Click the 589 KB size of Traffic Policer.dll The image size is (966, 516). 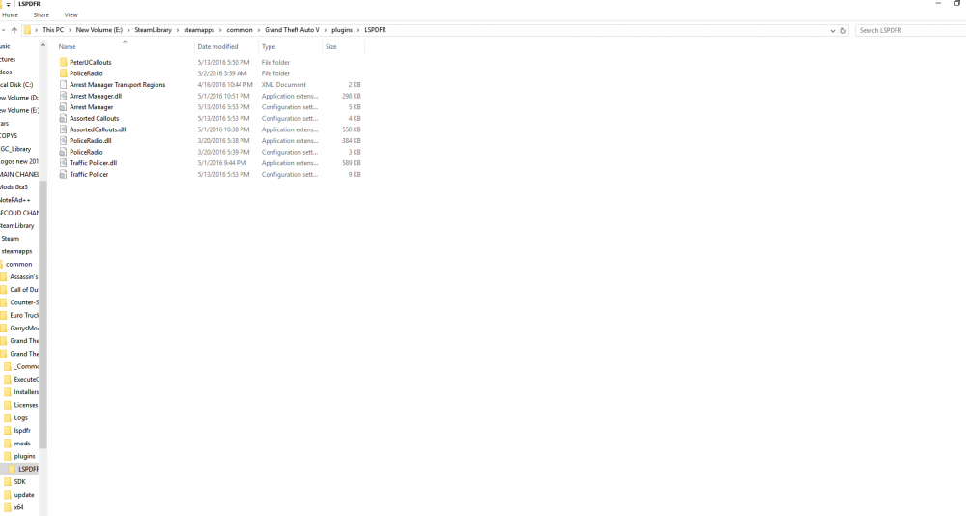coord(352,162)
